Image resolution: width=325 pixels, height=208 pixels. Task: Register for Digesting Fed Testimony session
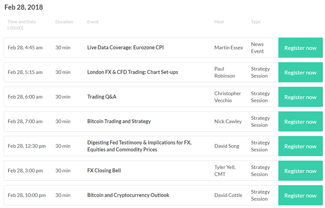[301, 146]
